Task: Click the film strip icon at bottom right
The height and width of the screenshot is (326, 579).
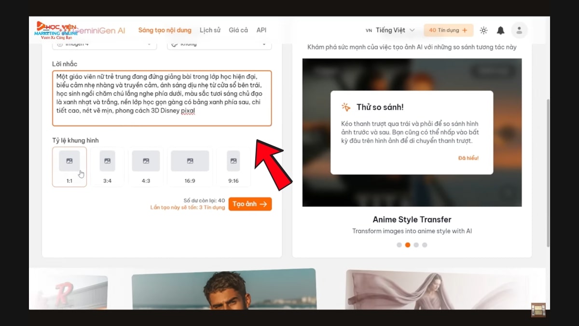Action: [538, 310]
